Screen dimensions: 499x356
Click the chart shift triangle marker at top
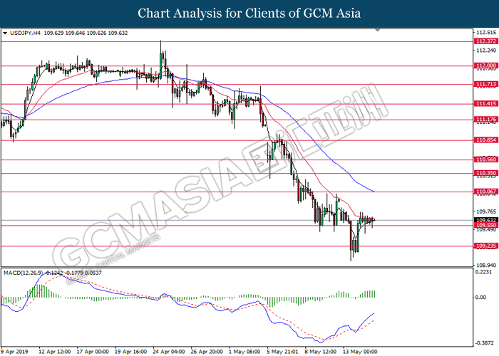pos(378,30)
